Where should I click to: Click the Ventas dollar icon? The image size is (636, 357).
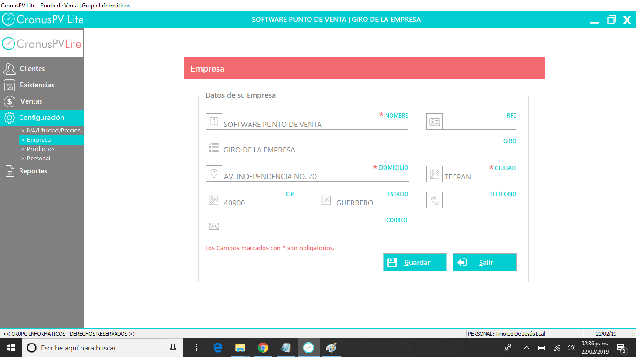(x=8, y=101)
